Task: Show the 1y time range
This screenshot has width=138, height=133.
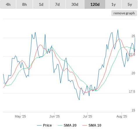Action: click(114, 4)
